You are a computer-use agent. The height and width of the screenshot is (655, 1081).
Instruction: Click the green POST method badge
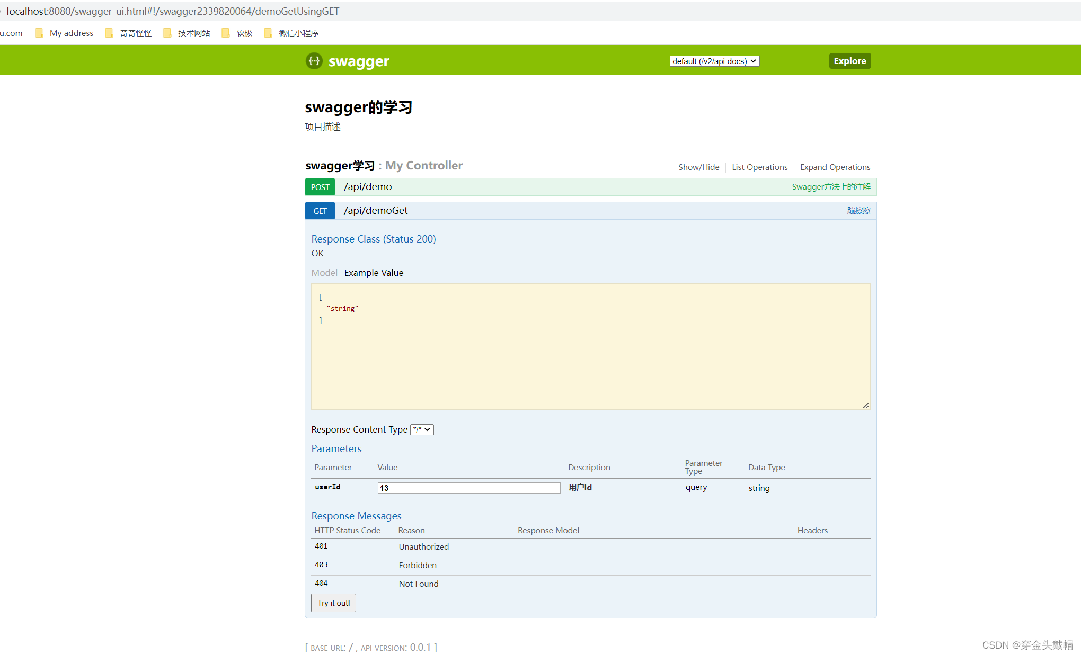coord(320,186)
